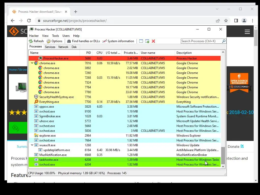Click the chrome.exe icon for PID 7780

click(x=40, y=92)
